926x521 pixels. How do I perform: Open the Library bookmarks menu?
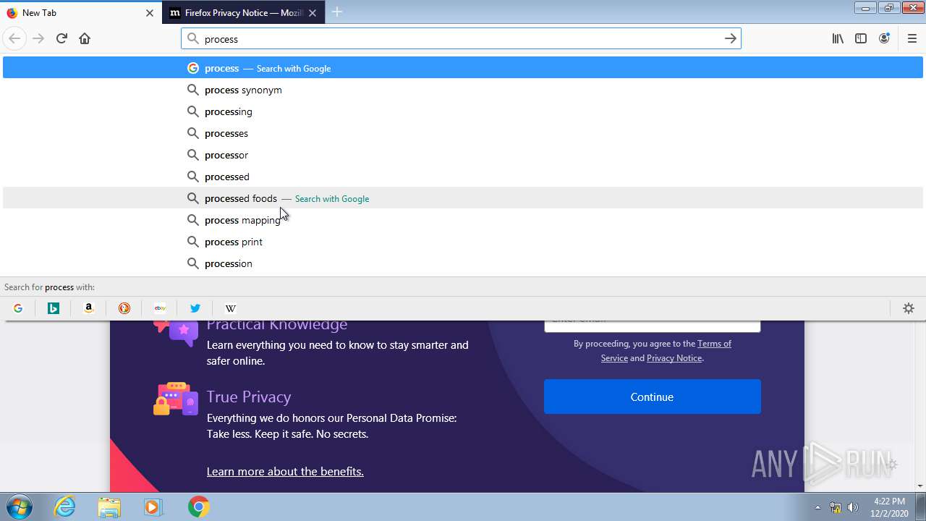pyautogui.click(x=838, y=38)
